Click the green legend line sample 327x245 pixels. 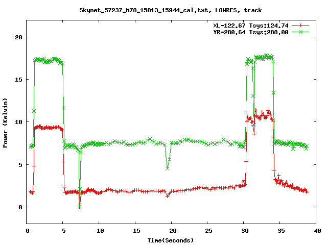[300, 32]
